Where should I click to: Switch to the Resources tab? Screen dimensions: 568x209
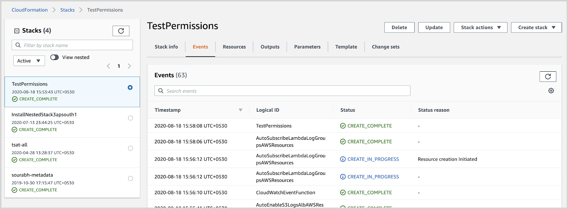pos(234,47)
